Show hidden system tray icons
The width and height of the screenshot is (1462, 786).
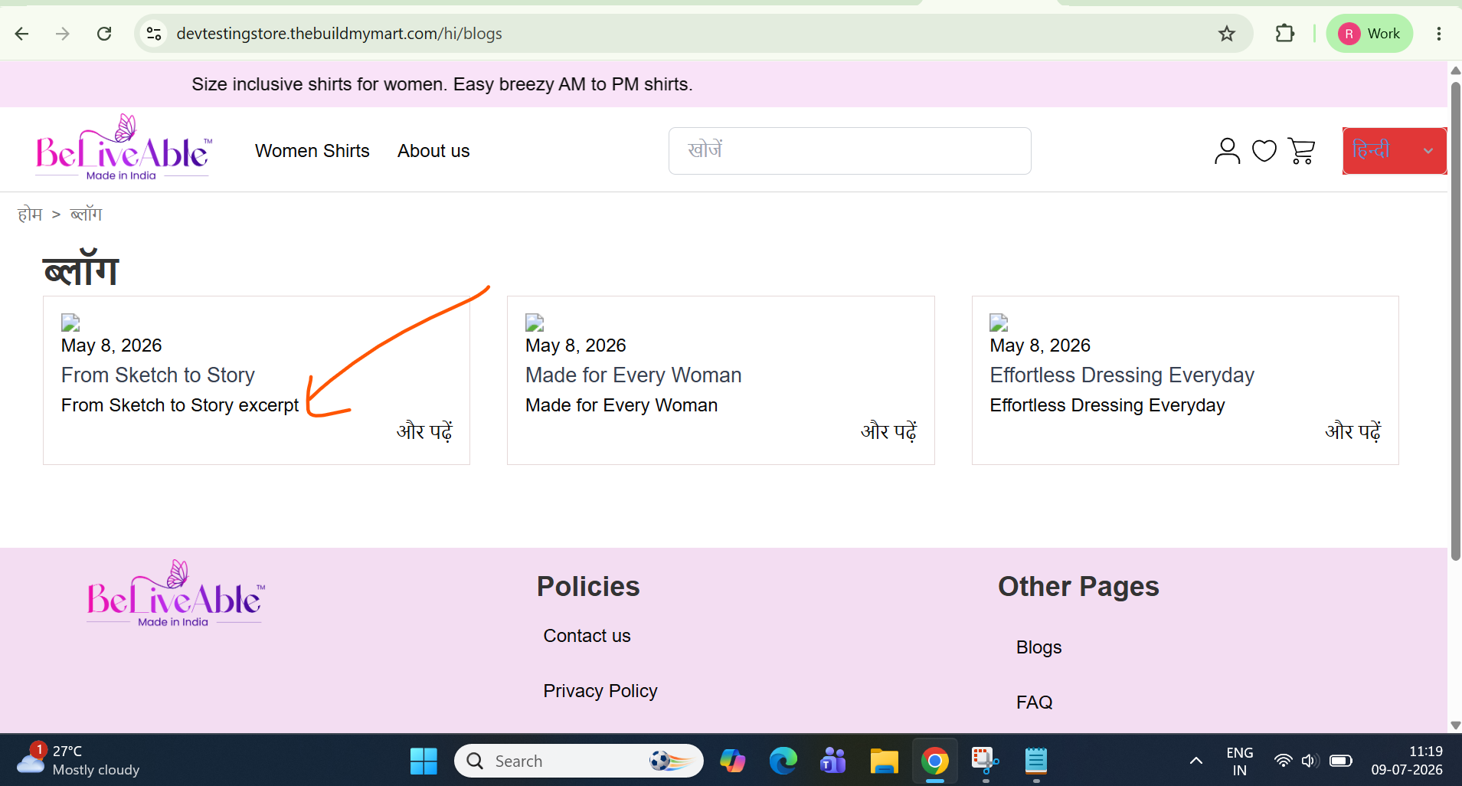[1195, 761]
